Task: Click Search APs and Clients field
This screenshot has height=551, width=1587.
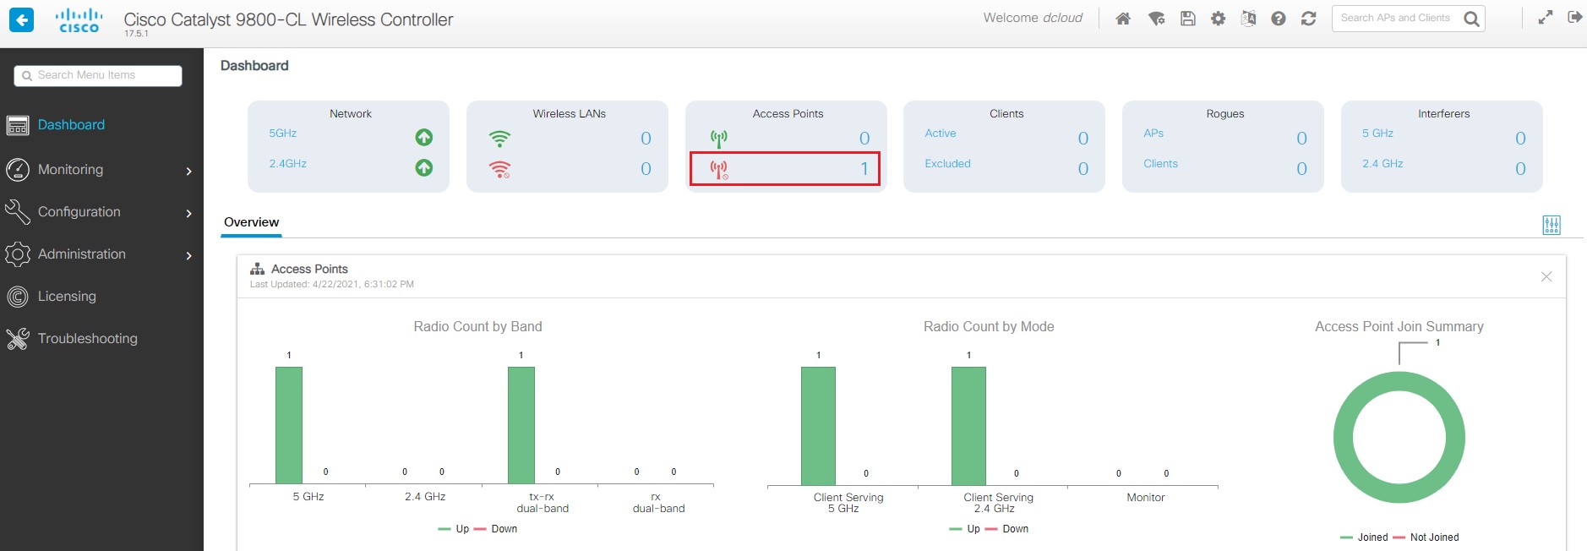Action: (x=1396, y=19)
